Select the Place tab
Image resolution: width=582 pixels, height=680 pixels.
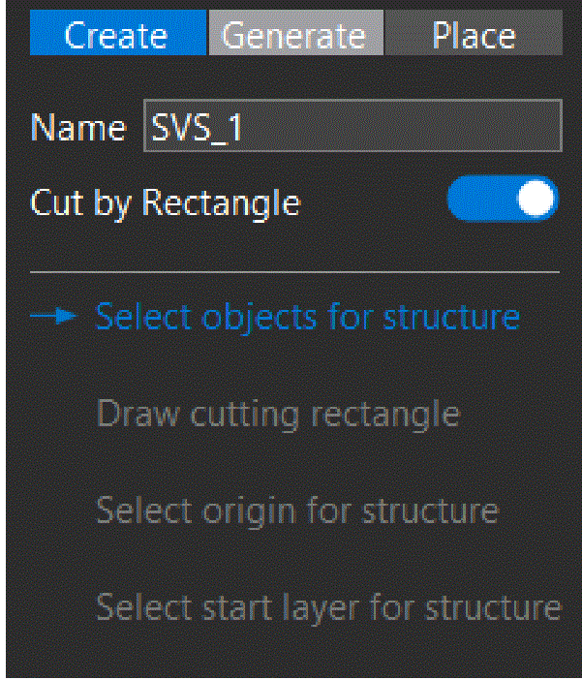point(474,33)
